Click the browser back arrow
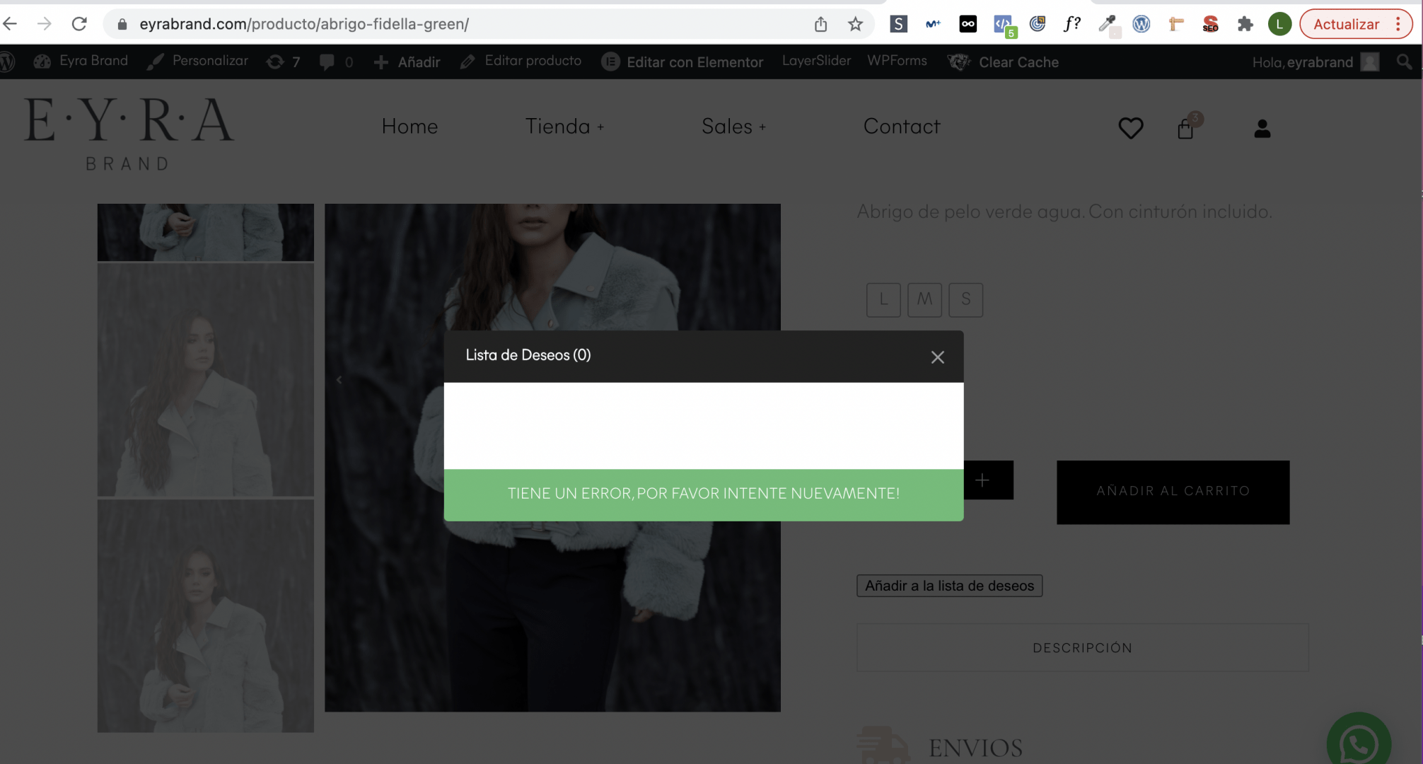 click(x=10, y=24)
